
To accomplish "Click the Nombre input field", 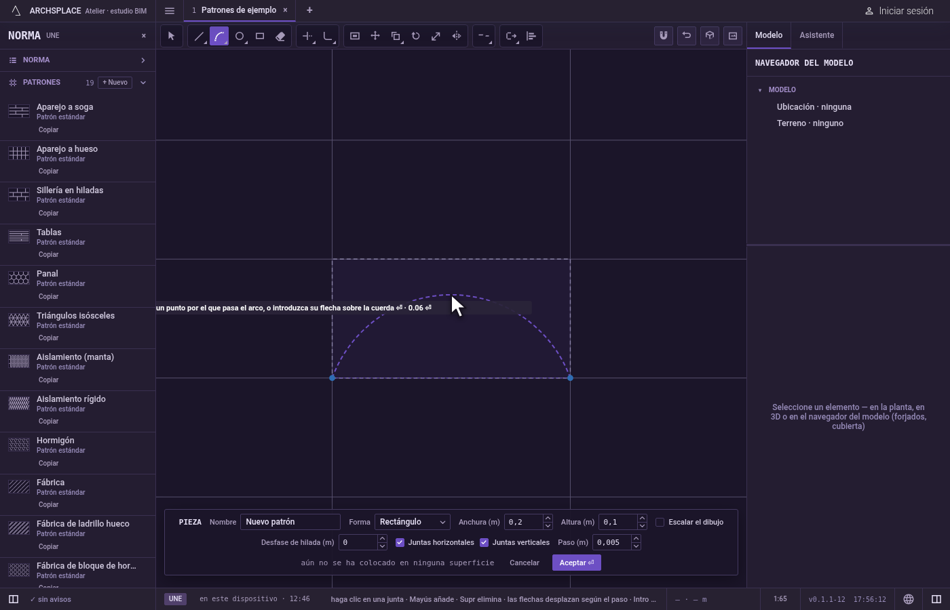I will tap(290, 522).
